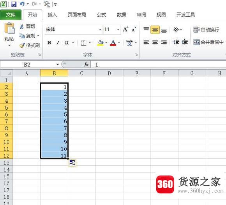Click the fill color paint bucket icon
This screenshot has width=226, height=205.
(x=101, y=43)
